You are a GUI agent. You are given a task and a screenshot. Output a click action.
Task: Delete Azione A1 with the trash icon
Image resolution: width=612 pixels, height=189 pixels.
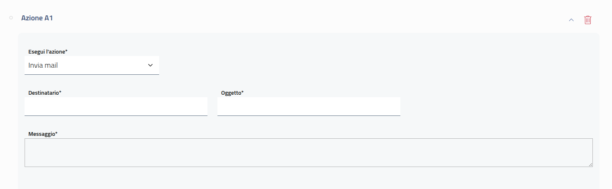[x=587, y=20]
